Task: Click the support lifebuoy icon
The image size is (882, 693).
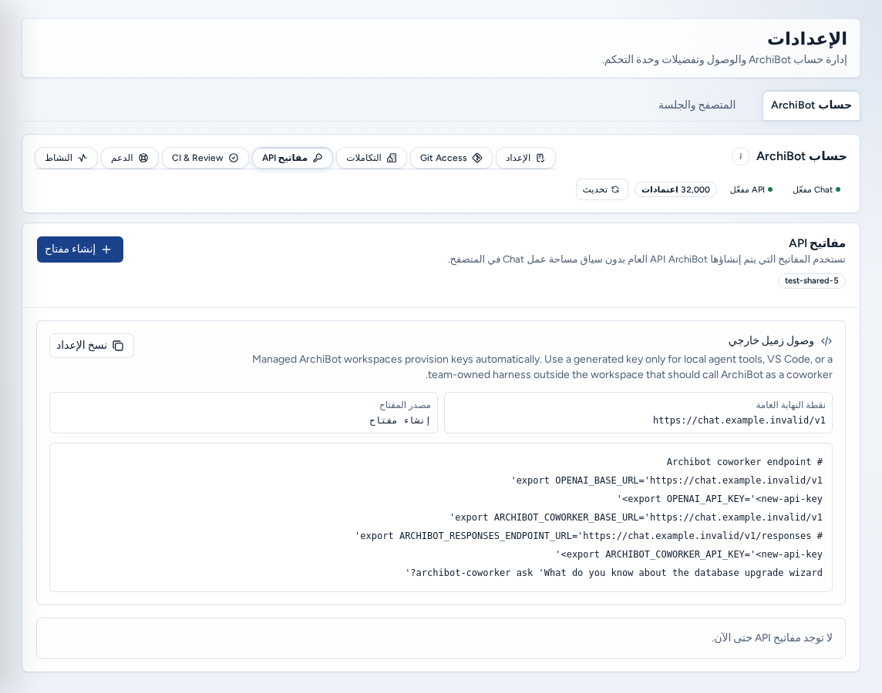Action: pos(143,158)
